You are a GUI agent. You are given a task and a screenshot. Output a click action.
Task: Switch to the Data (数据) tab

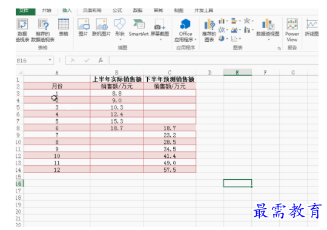pos(137,10)
